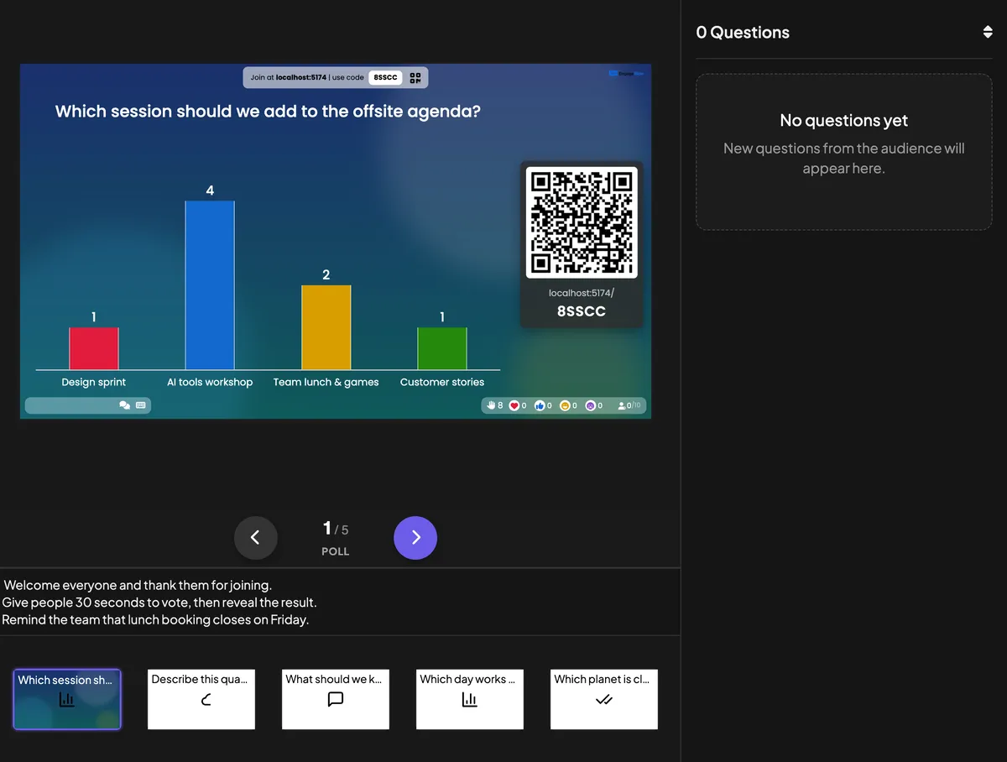Select the 'What should we k...' slide thumbnail

336,699
